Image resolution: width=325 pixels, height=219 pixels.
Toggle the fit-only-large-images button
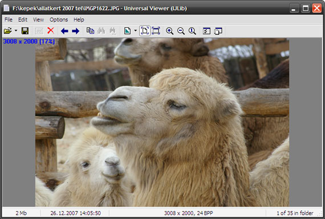pos(156,31)
